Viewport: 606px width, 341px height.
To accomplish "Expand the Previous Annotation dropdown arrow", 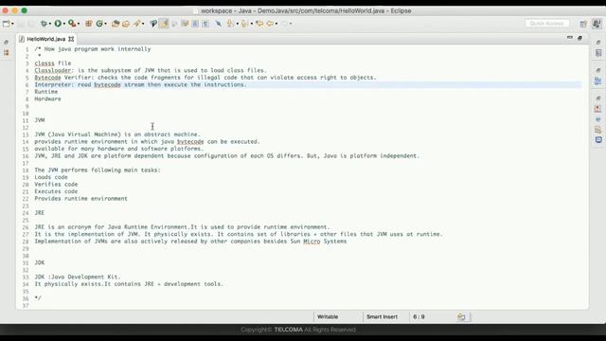I will click(252, 24).
